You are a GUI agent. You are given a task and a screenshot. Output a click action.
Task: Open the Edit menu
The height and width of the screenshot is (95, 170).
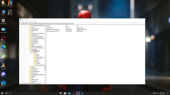tap(23, 22)
